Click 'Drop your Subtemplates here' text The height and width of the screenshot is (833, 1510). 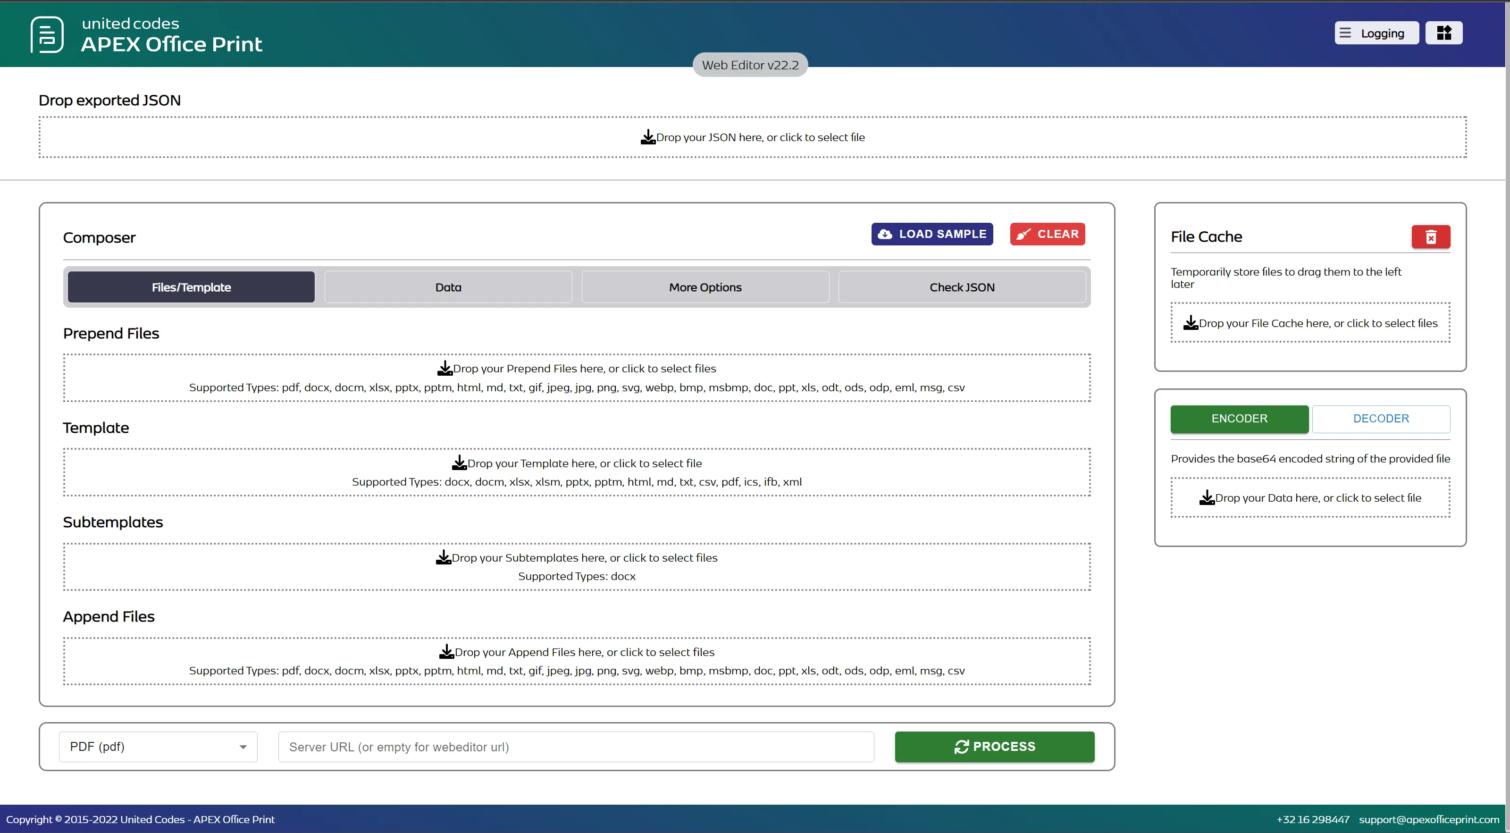(x=585, y=557)
